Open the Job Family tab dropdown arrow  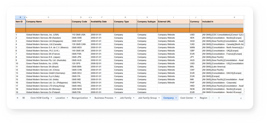click(134, 98)
